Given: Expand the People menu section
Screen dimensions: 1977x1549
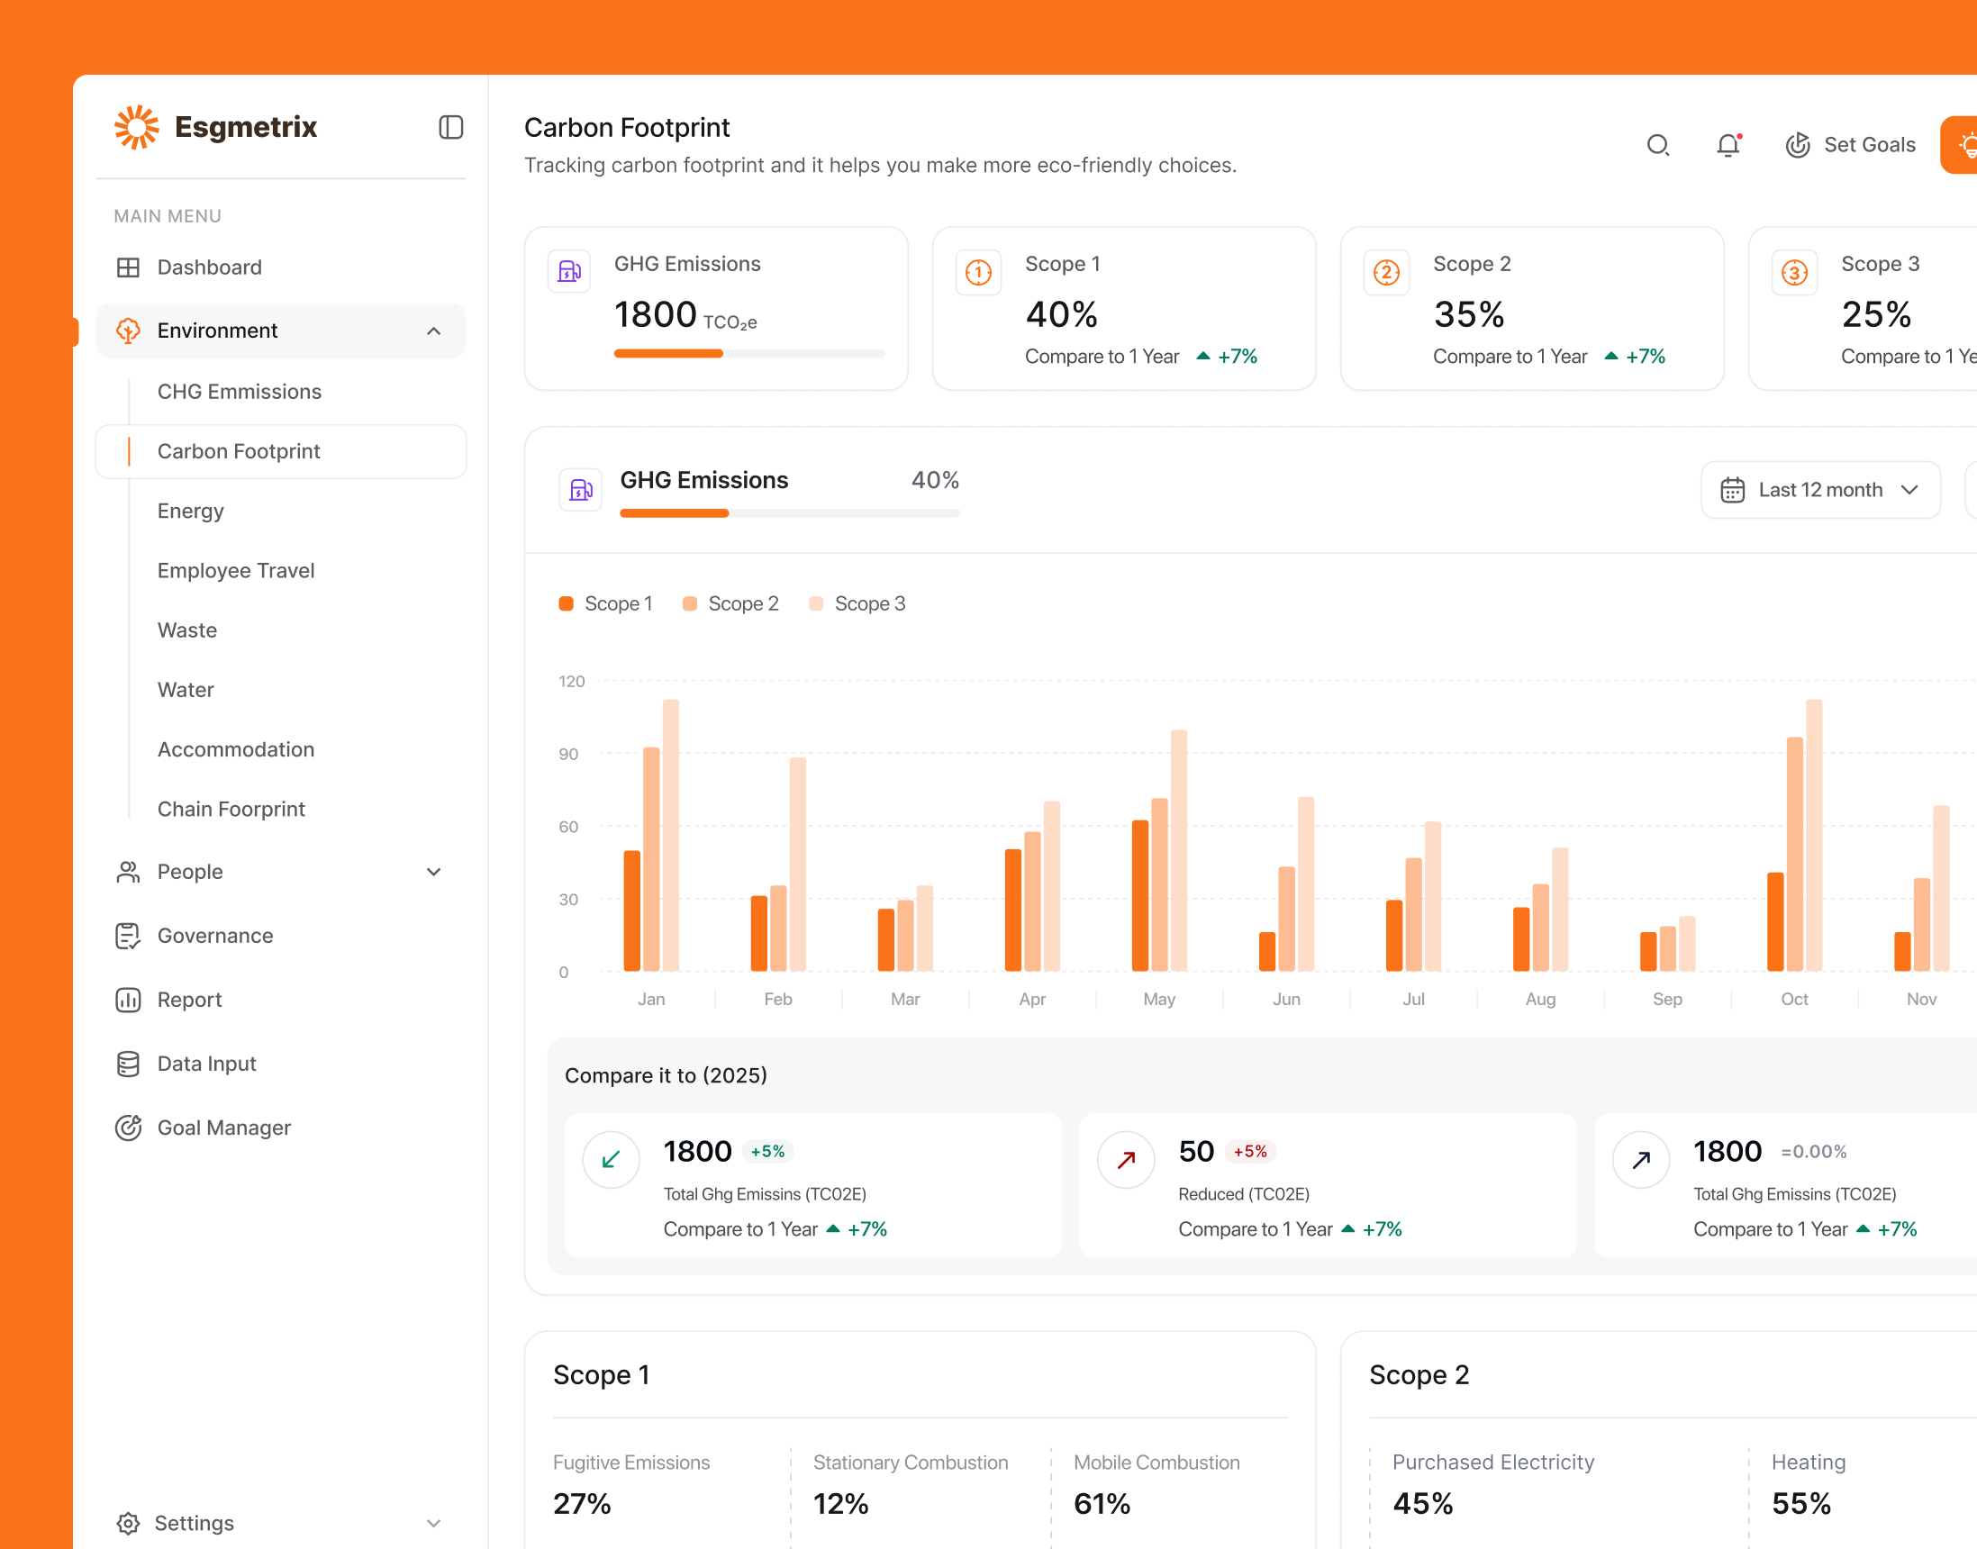Looking at the screenshot, I should pyautogui.click(x=433, y=872).
